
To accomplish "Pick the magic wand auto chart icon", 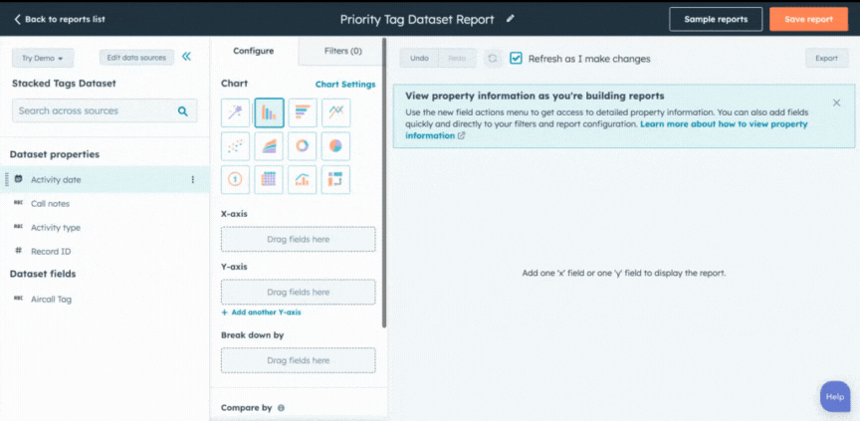I will (x=235, y=113).
